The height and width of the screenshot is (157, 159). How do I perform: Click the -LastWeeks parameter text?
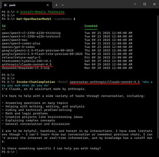(x=62, y=19)
